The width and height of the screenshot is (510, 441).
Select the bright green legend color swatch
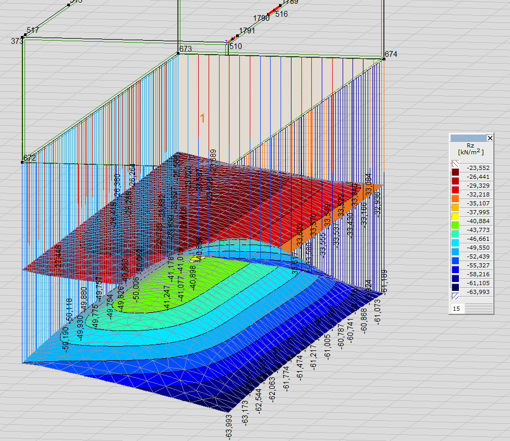click(x=455, y=225)
